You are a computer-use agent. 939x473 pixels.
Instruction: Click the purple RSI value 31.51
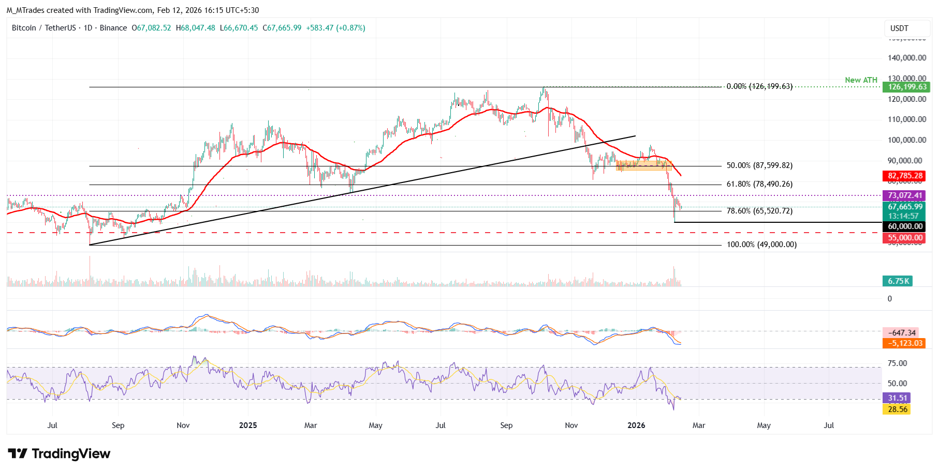click(x=897, y=398)
